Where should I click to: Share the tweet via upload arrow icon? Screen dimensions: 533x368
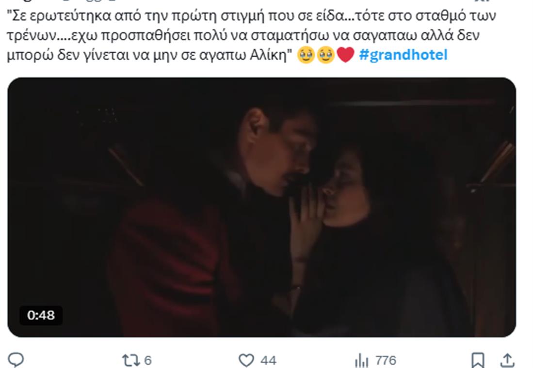tap(507, 360)
